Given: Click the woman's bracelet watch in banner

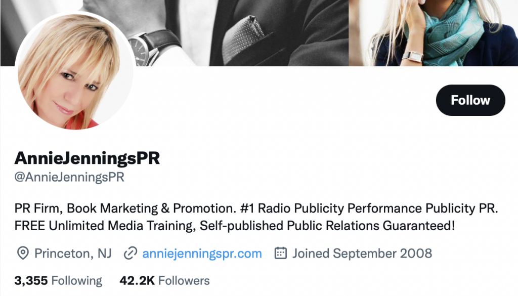Looking at the screenshot, I should [413, 57].
